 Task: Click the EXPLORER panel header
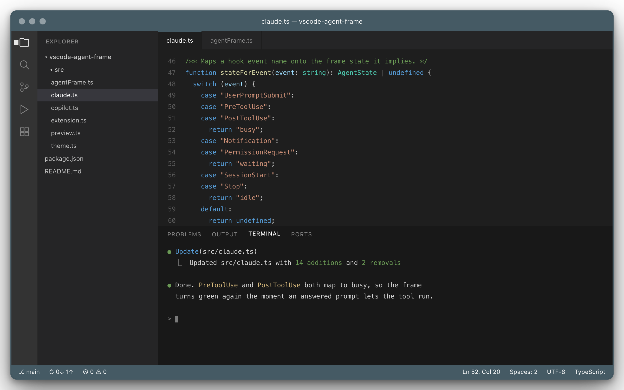tap(62, 42)
